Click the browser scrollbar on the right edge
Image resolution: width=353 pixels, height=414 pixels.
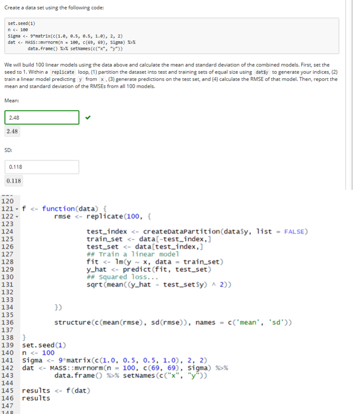350,81
